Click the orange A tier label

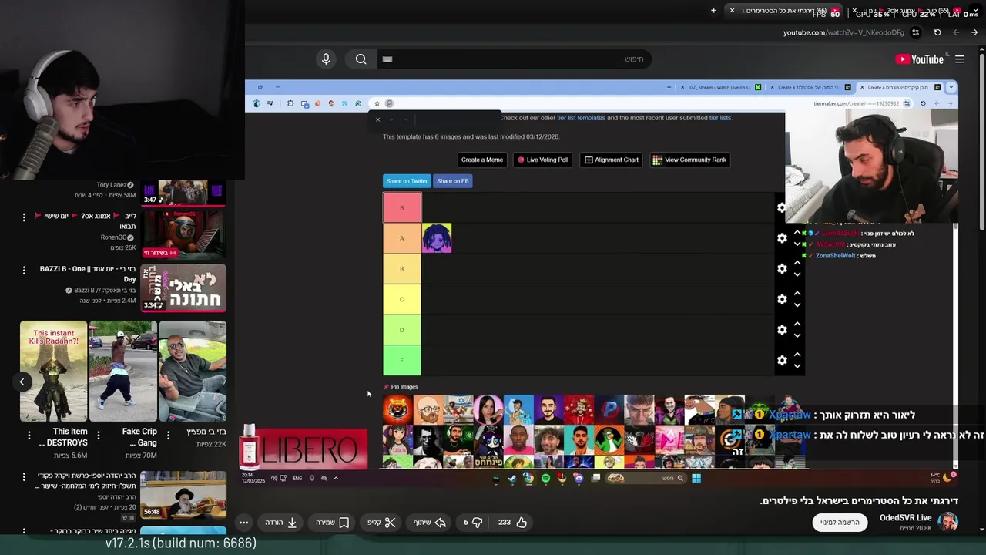point(401,238)
